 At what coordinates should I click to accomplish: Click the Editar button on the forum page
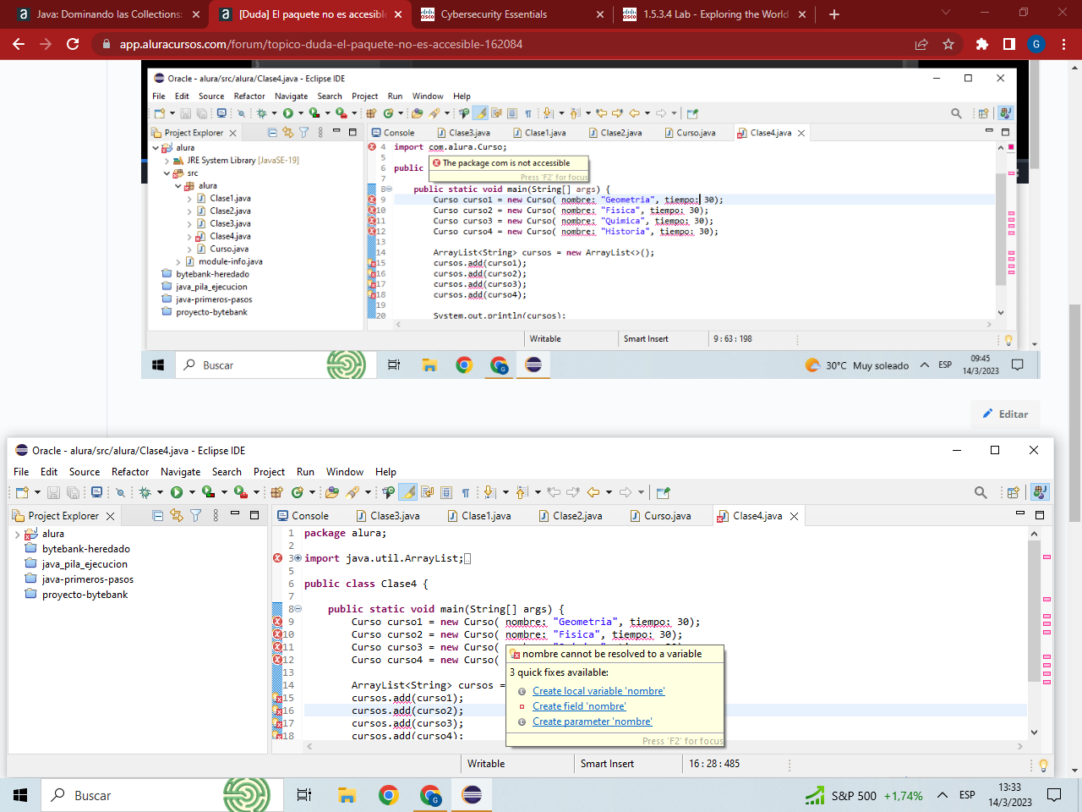(x=1005, y=414)
